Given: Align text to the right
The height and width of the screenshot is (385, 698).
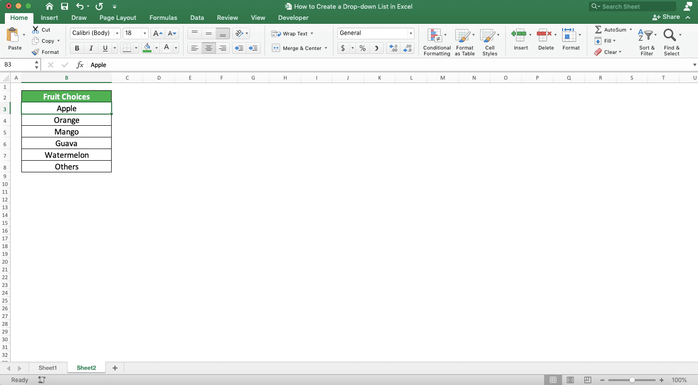Looking at the screenshot, I should coord(223,48).
